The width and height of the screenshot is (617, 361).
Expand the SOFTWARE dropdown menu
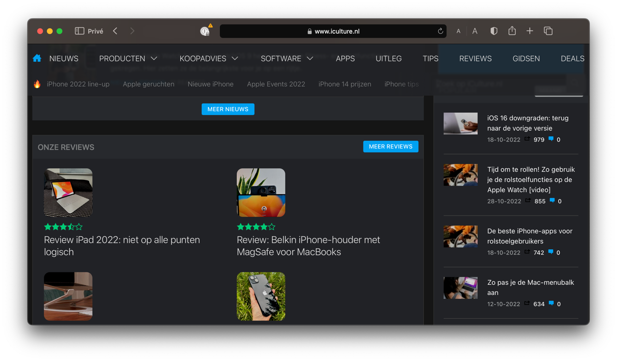pos(287,58)
